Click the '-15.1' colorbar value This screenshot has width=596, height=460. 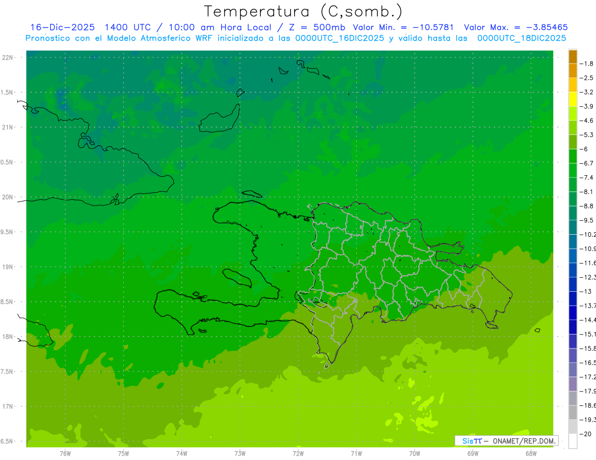coord(588,334)
